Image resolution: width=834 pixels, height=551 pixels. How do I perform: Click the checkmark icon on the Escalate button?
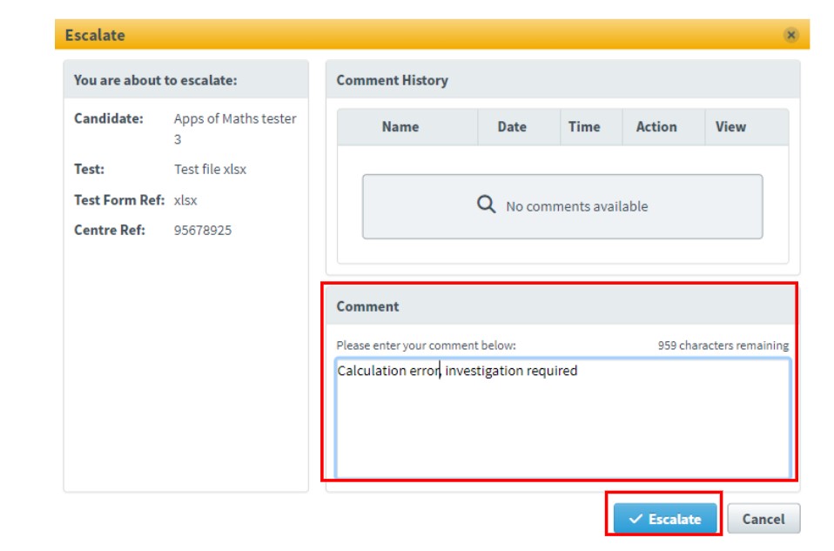click(x=636, y=519)
